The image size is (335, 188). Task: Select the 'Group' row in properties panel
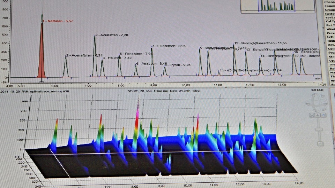tap(329, 10)
